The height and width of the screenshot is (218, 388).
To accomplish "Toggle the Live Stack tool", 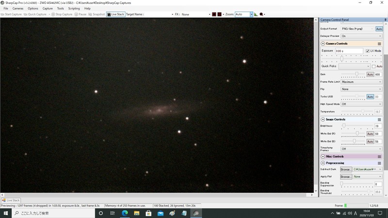I will tap(115, 15).
